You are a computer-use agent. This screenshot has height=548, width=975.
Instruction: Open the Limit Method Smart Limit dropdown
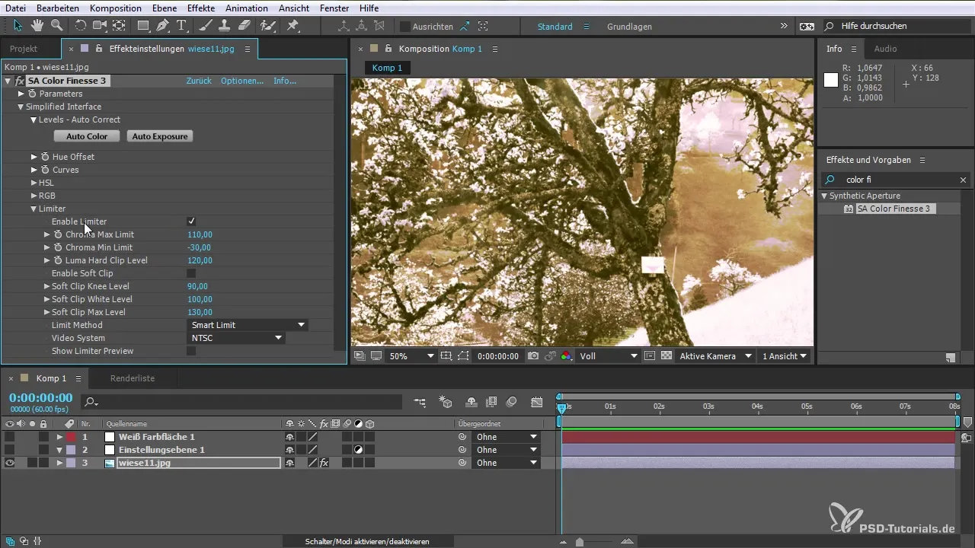[x=248, y=325]
